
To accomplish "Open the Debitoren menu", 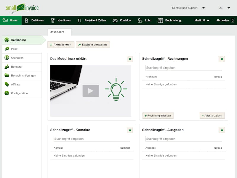I will (34, 20).
